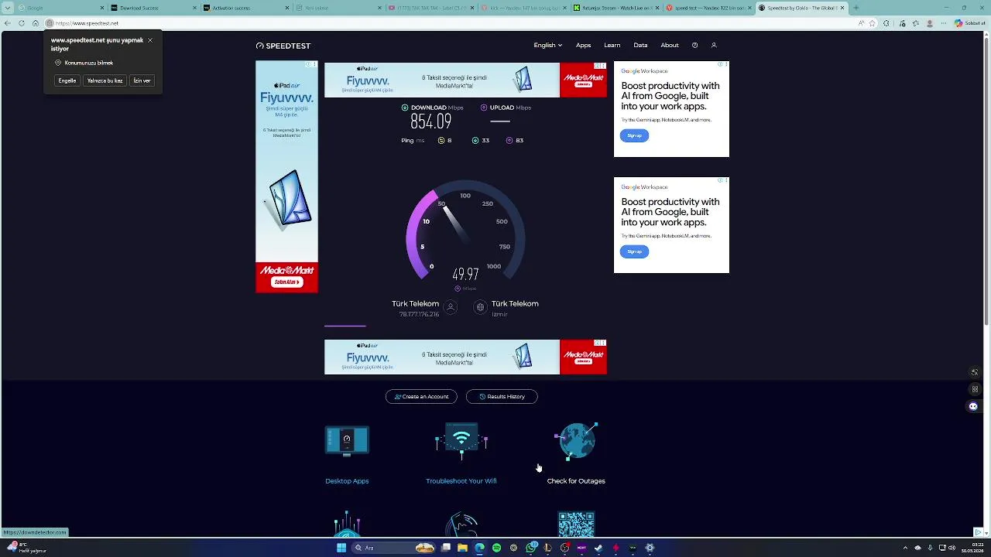Click the Desktop Apps monitor icon
Screen dimensions: 991x557
click(347, 440)
